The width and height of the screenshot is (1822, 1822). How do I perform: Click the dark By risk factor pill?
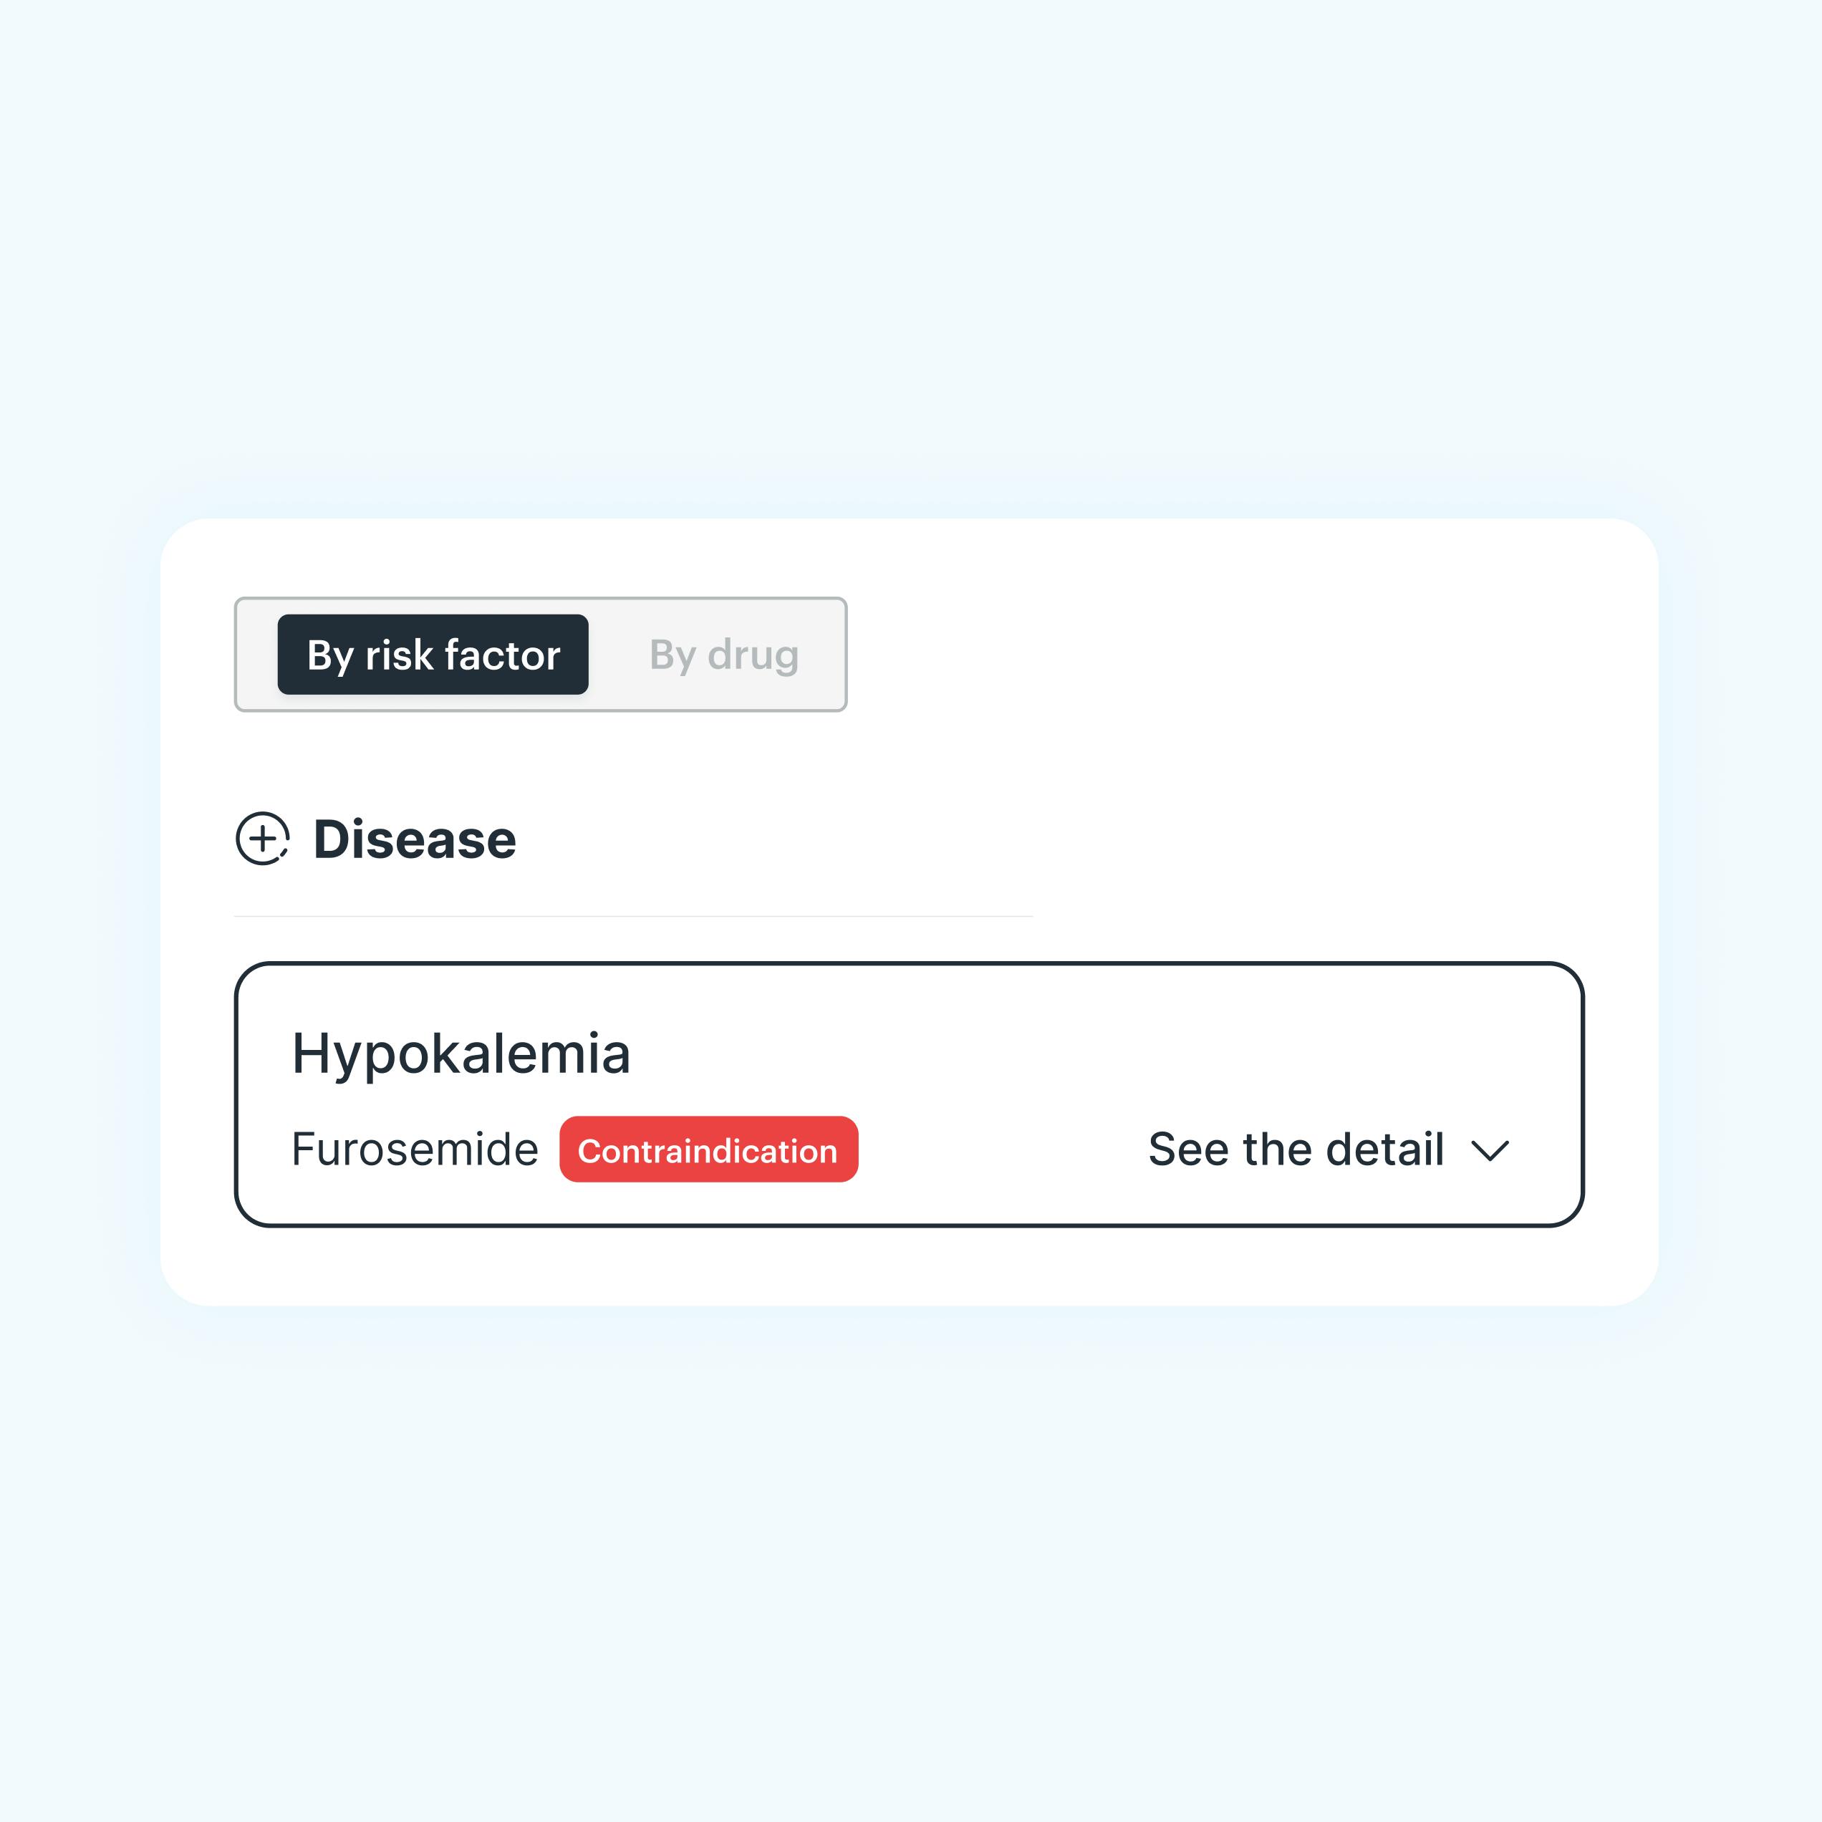tap(433, 655)
